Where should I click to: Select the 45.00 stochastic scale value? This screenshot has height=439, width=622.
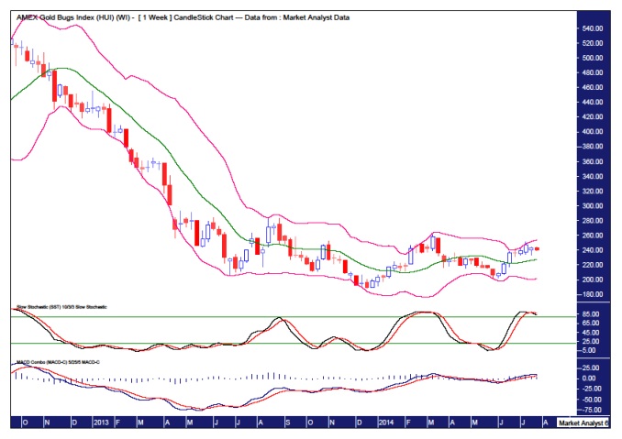[591, 333]
